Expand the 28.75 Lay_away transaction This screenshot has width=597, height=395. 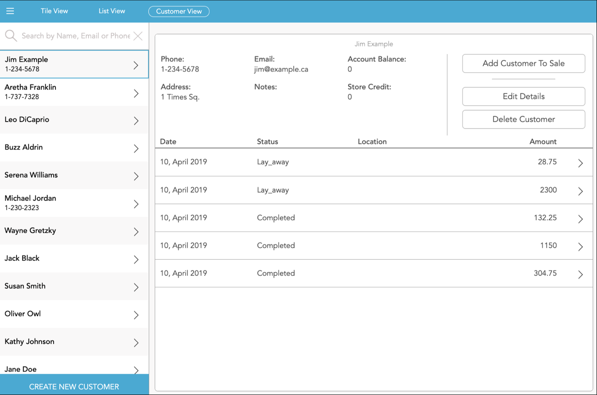pyautogui.click(x=580, y=163)
